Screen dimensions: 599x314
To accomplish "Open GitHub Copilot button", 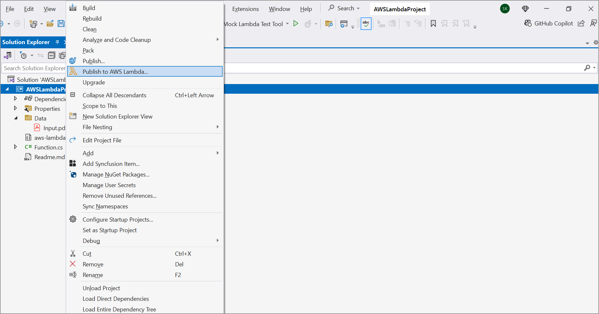I will (549, 24).
